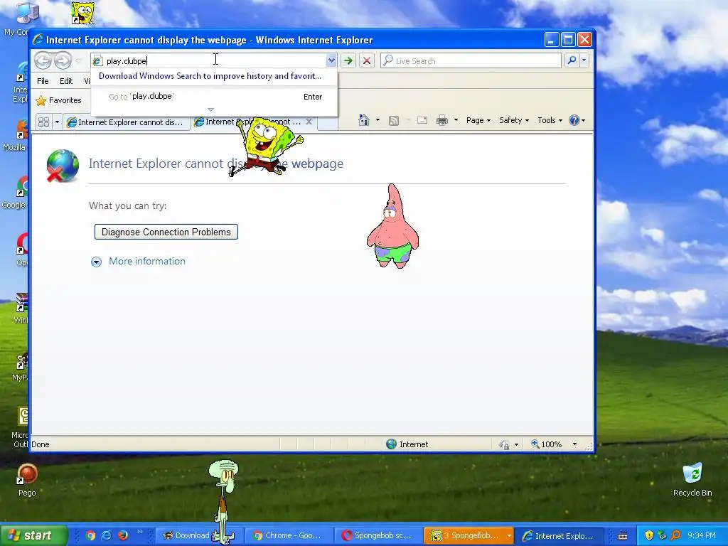The width and height of the screenshot is (728, 546).
Task: Open the Favorites star button
Action: (x=58, y=100)
